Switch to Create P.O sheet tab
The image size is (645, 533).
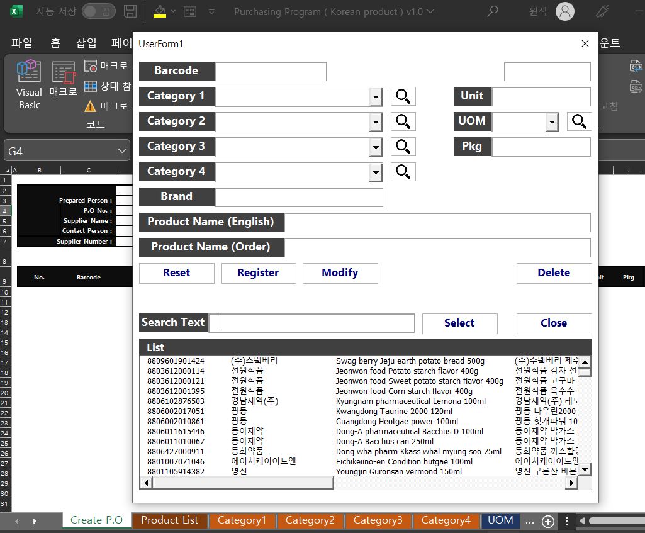click(x=97, y=520)
